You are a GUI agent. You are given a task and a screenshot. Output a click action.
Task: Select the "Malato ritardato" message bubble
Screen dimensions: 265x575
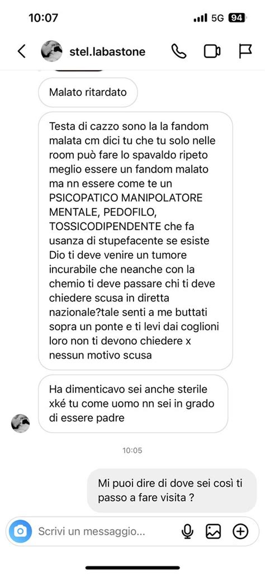point(88,92)
